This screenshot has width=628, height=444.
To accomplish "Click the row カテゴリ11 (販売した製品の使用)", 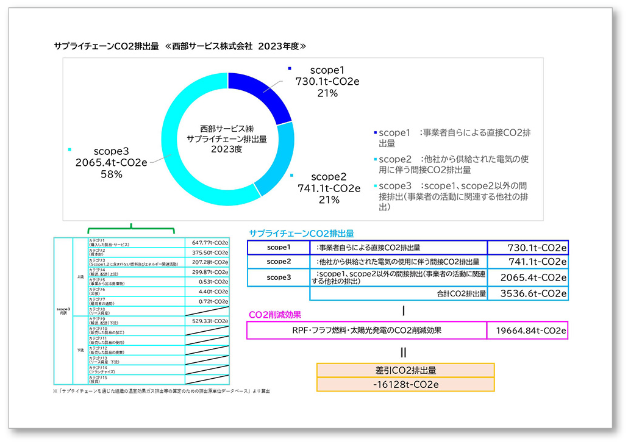I will pyautogui.click(x=136, y=340).
